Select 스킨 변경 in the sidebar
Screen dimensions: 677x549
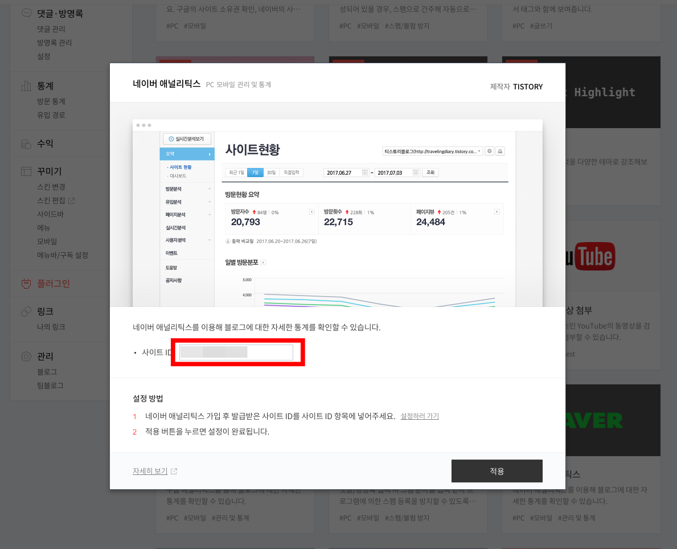click(x=51, y=187)
